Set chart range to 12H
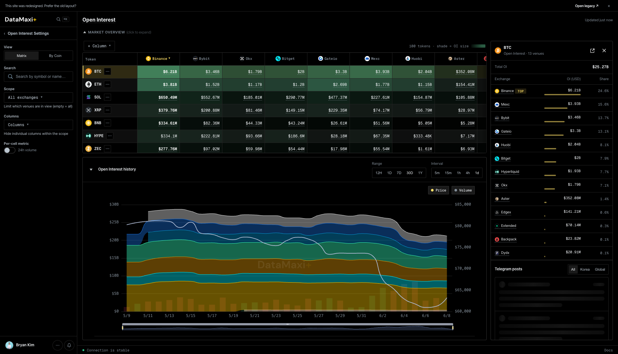Screen dimensions: 618x354 [x=379, y=173]
